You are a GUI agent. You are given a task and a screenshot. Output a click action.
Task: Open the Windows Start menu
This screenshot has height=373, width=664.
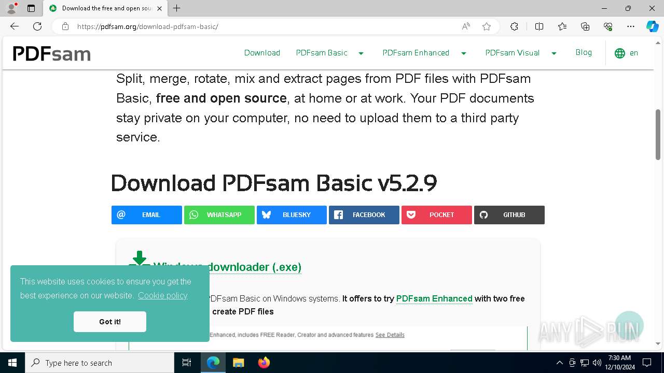point(12,363)
